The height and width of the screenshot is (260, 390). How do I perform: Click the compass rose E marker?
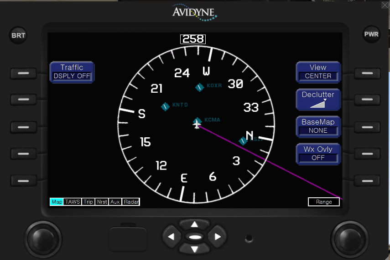[184, 178]
